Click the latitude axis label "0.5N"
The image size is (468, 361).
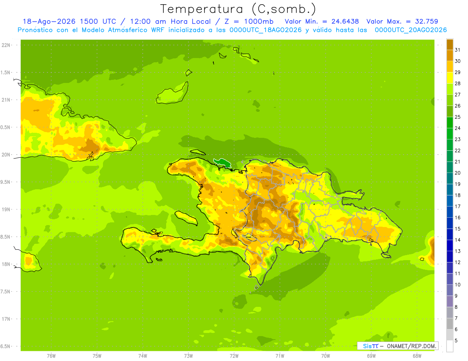tap(6, 127)
